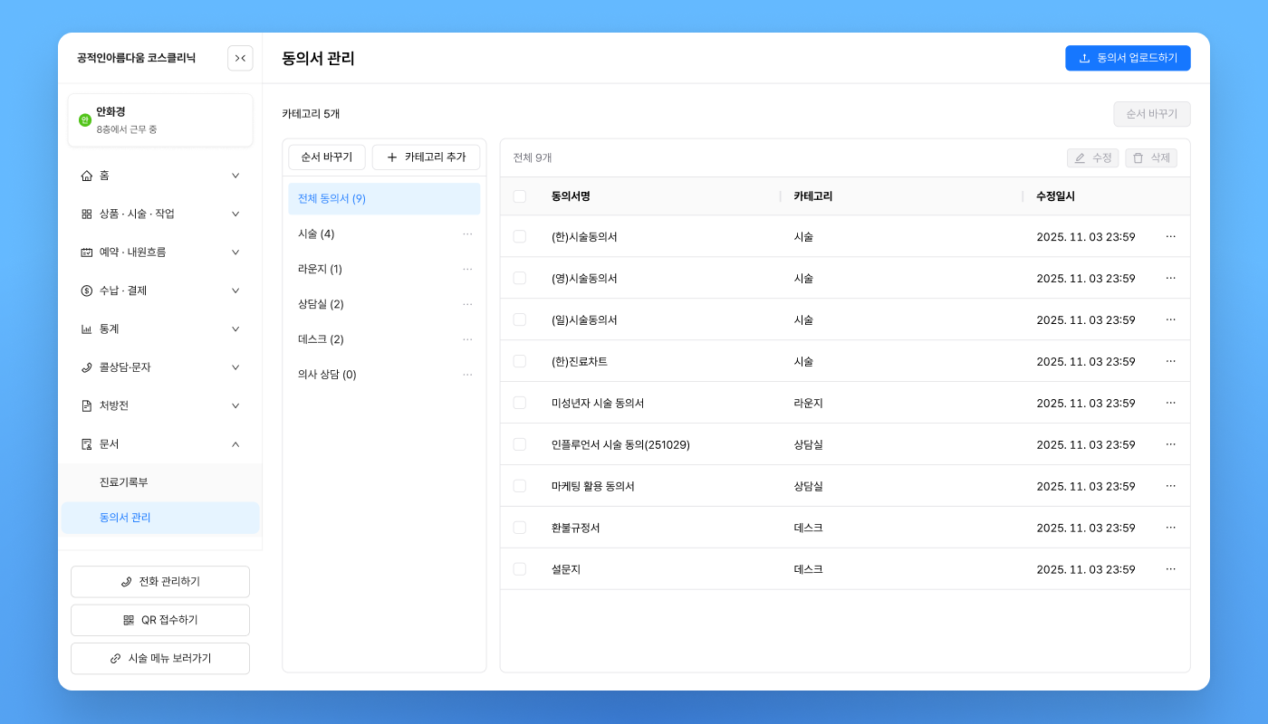
Task: Check the box for (한)시술동의서
Action: click(x=519, y=236)
